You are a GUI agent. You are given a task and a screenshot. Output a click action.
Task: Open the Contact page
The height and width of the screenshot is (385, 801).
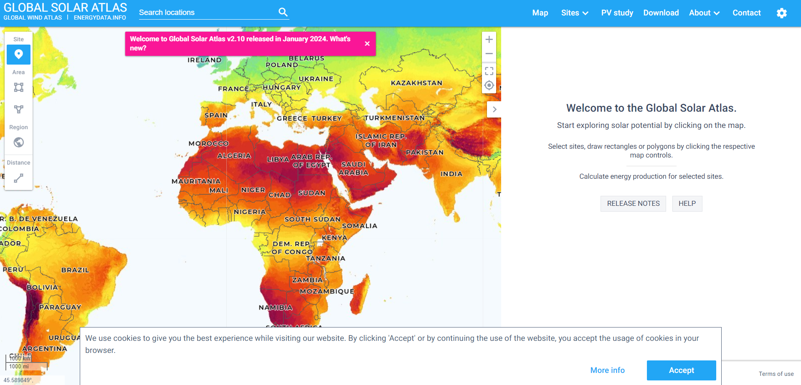pyautogui.click(x=746, y=13)
